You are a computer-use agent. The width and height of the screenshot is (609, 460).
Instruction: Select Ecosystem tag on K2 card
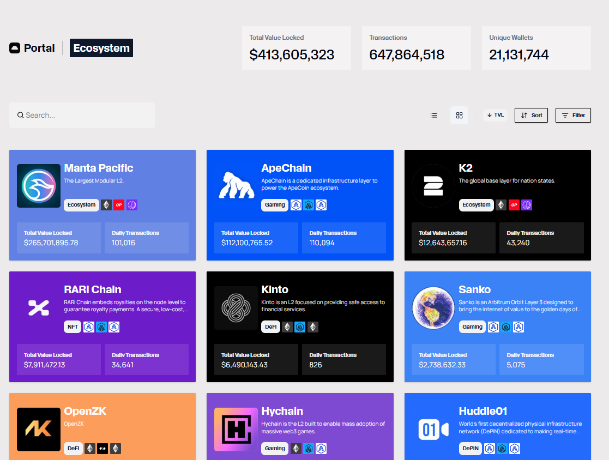click(x=477, y=205)
